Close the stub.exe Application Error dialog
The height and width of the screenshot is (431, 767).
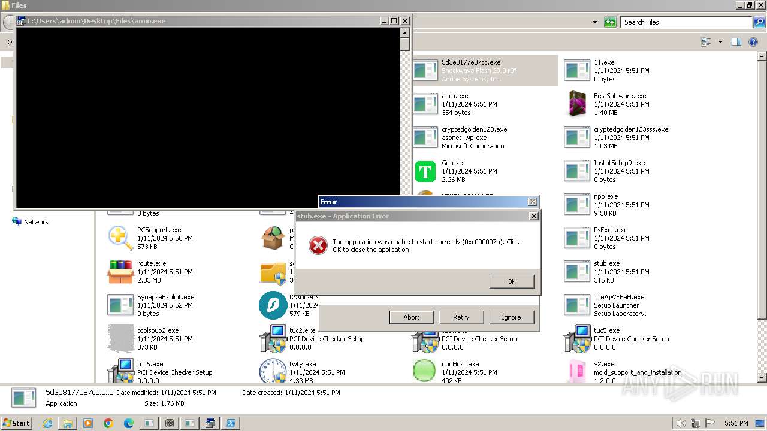[533, 216]
